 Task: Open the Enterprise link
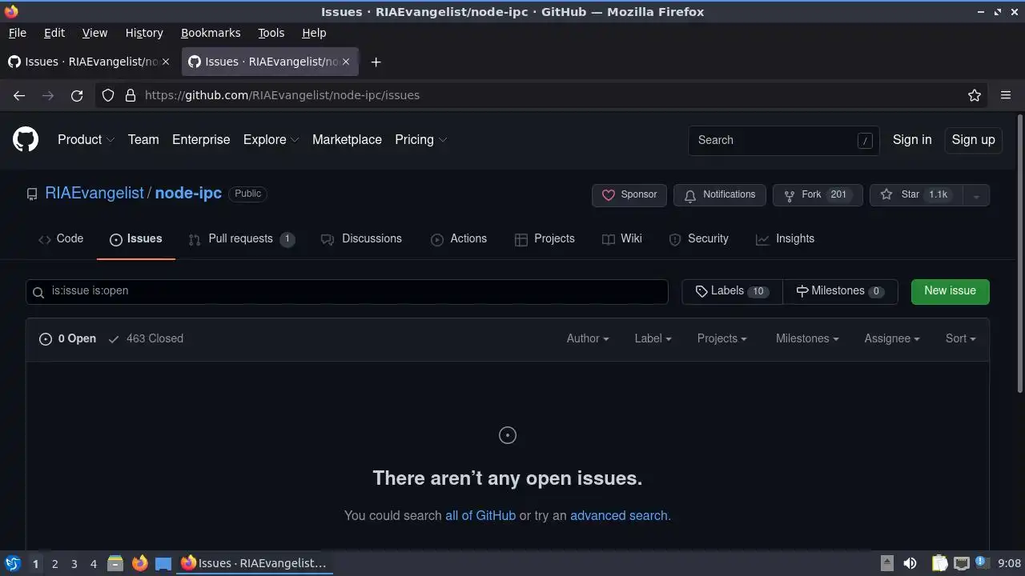(201, 139)
